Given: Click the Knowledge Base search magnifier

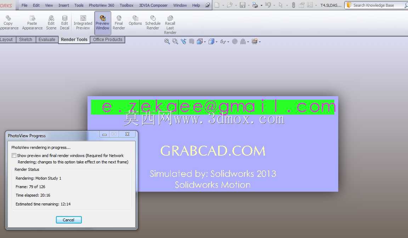Looking at the screenshot, I should coord(407,5).
